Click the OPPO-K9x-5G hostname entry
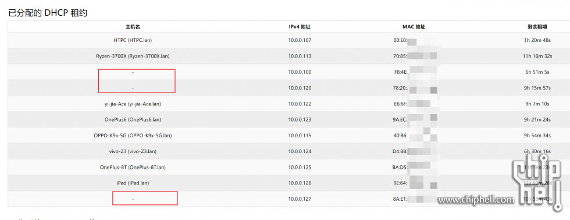Screen dimensions: 570x220 pos(133,136)
